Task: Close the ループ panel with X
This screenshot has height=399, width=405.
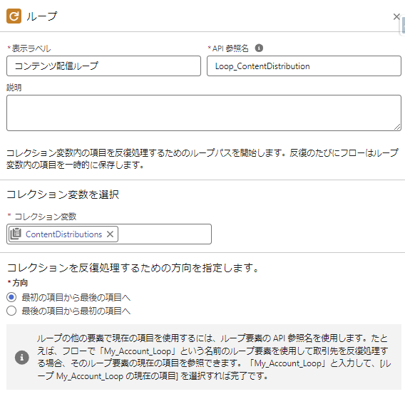Action: pyautogui.click(x=396, y=17)
